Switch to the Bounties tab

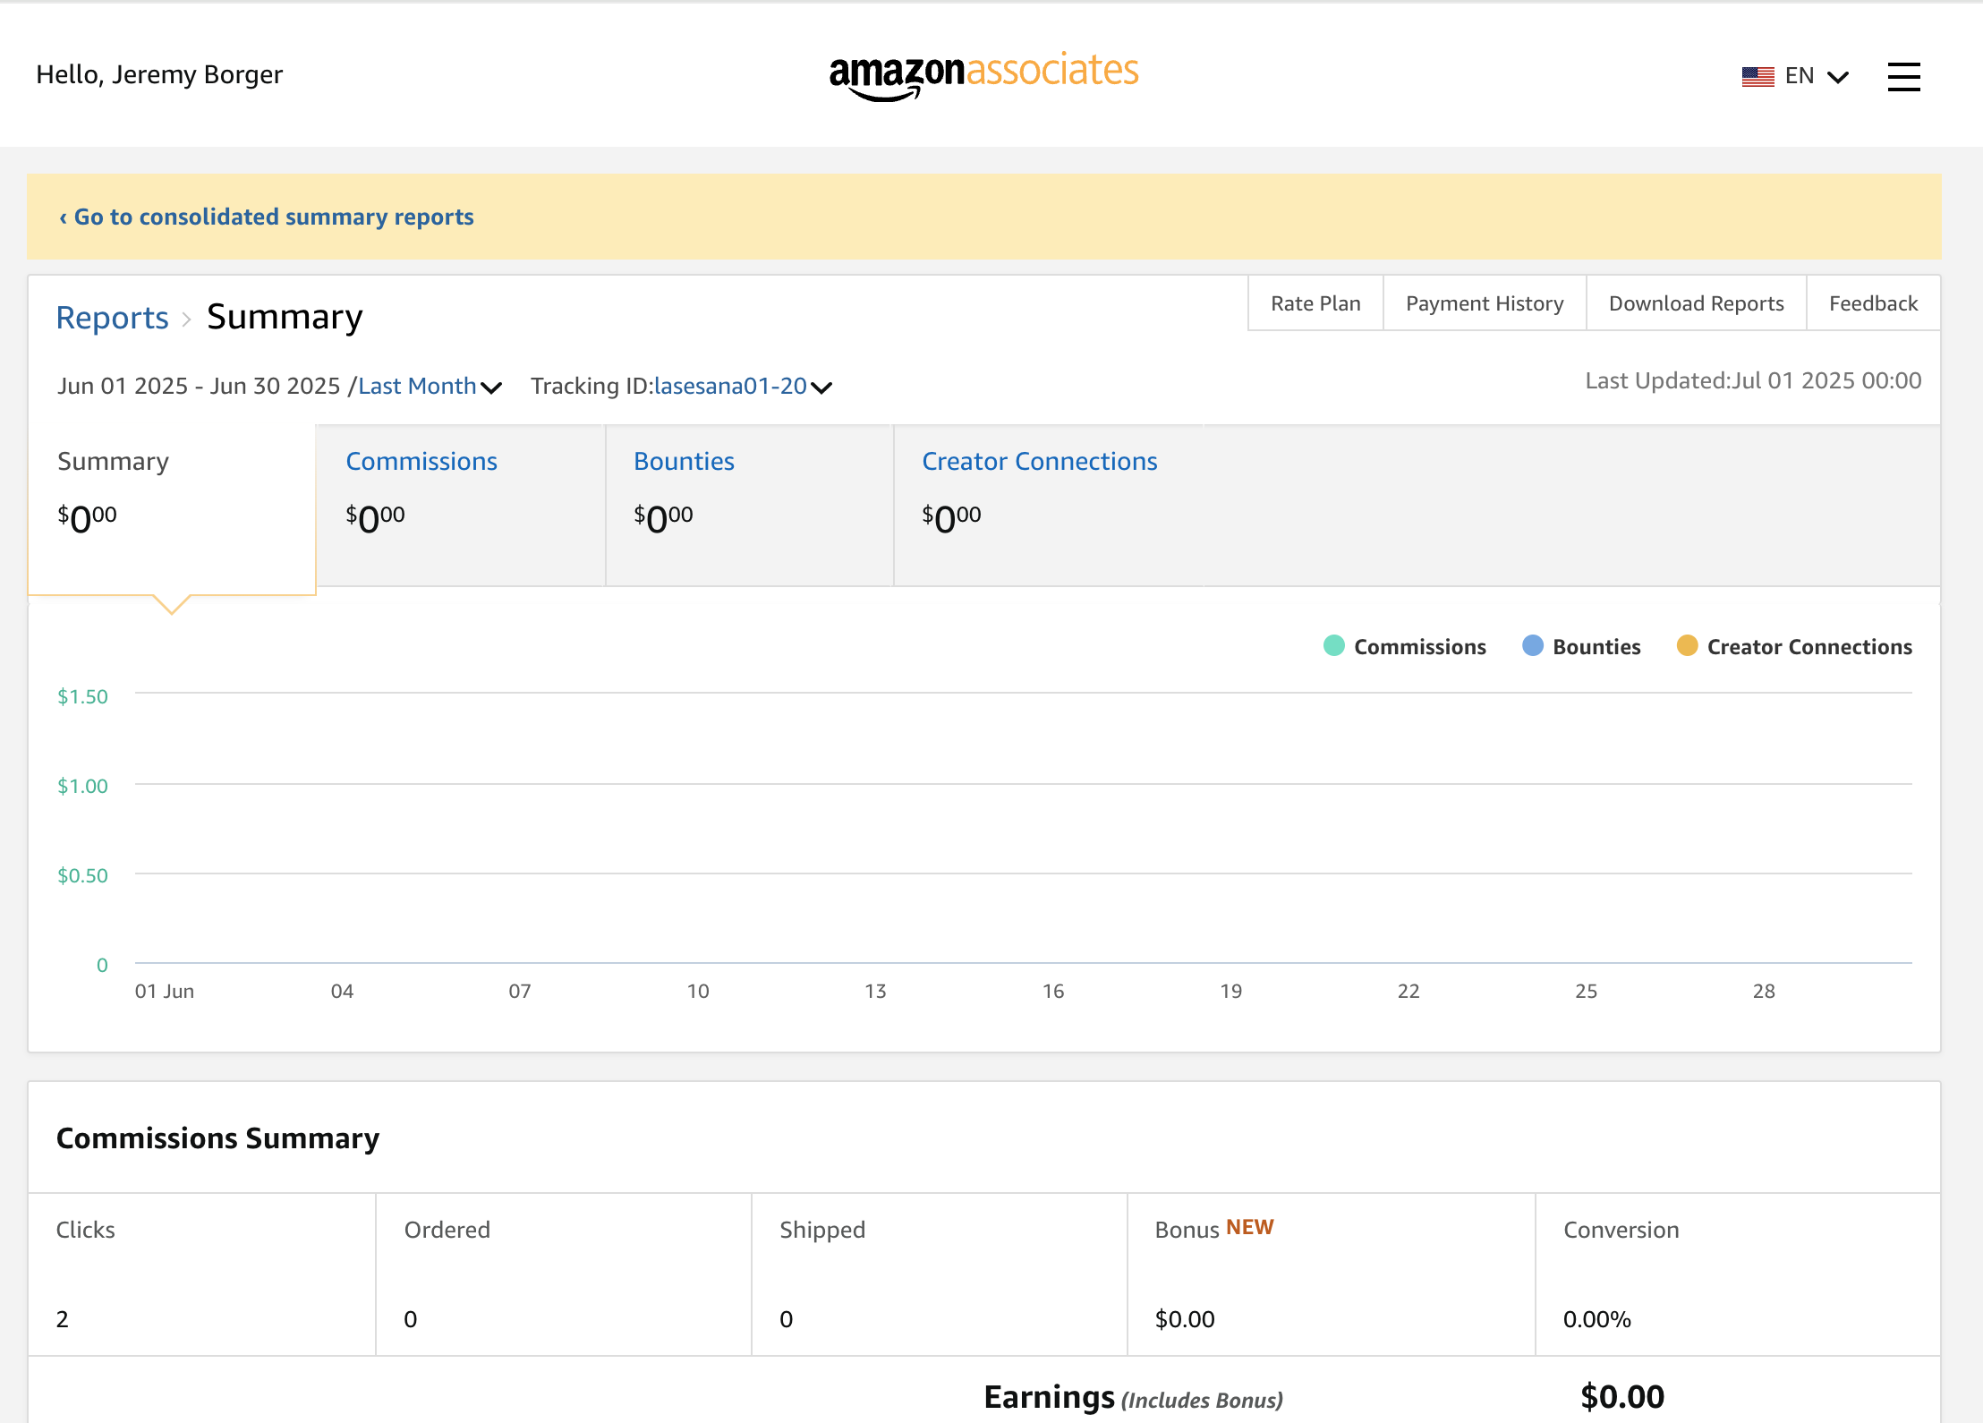pyautogui.click(x=750, y=506)
